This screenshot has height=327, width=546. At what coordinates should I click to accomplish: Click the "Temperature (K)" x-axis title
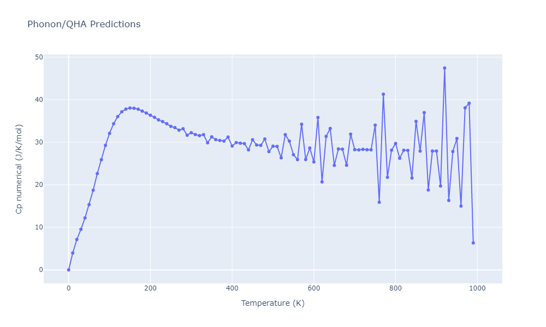click(x=272, y=303)
